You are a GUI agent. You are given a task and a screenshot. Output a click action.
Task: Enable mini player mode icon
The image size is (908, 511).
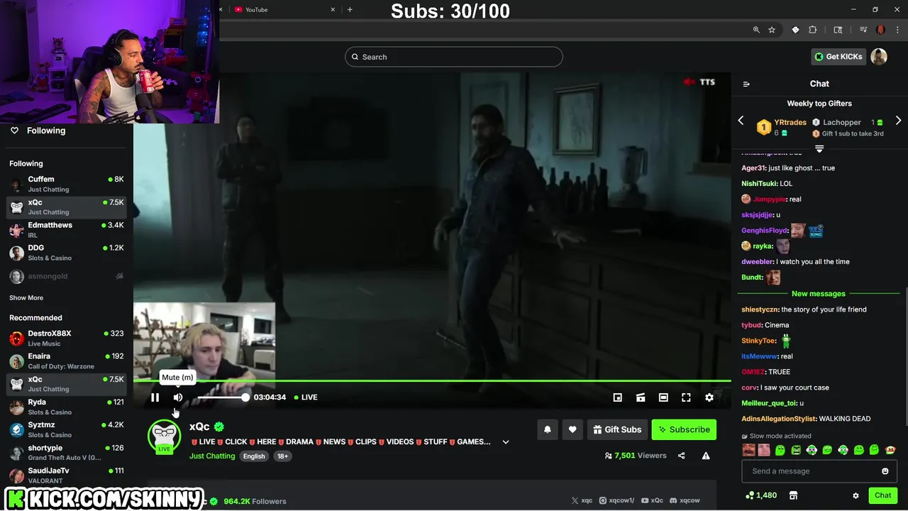coord(618,397)
